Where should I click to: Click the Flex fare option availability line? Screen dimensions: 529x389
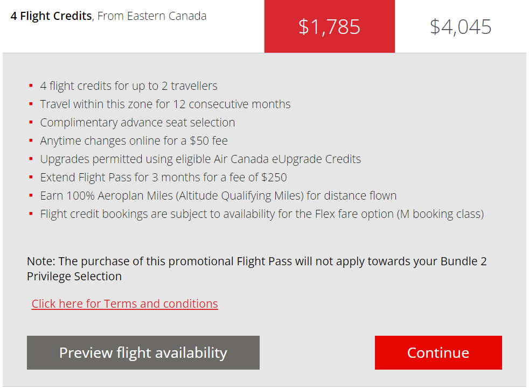(262, 214)
